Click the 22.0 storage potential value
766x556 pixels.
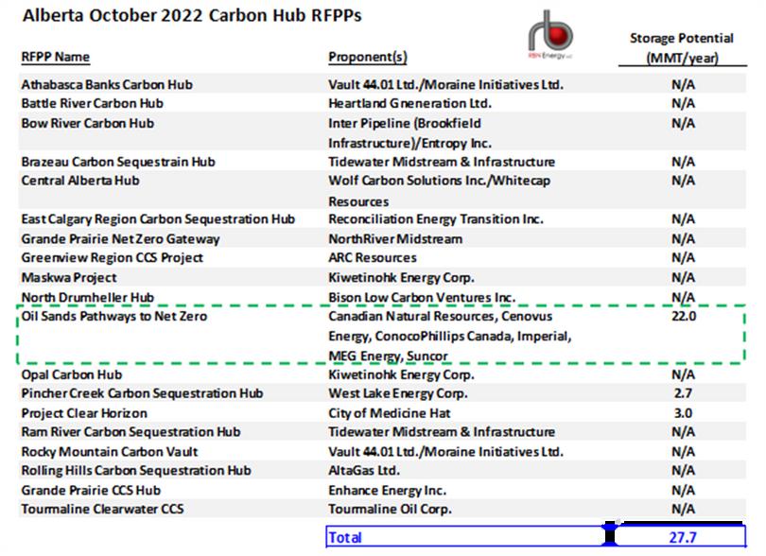pos(684,316)
